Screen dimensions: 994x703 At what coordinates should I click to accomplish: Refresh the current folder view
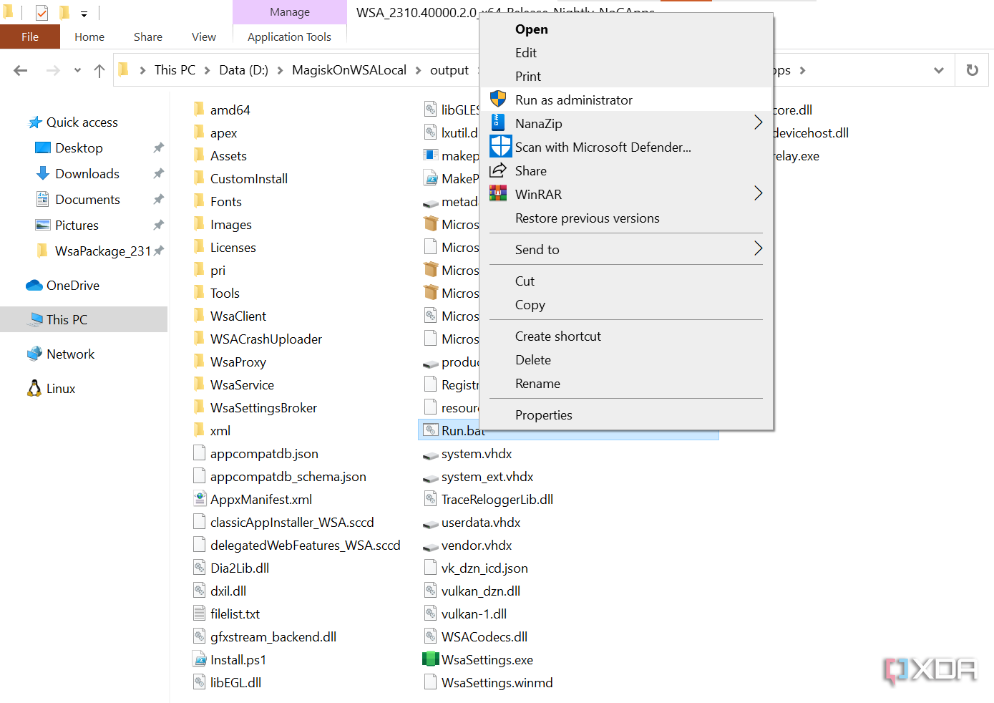tap(972, 70)
